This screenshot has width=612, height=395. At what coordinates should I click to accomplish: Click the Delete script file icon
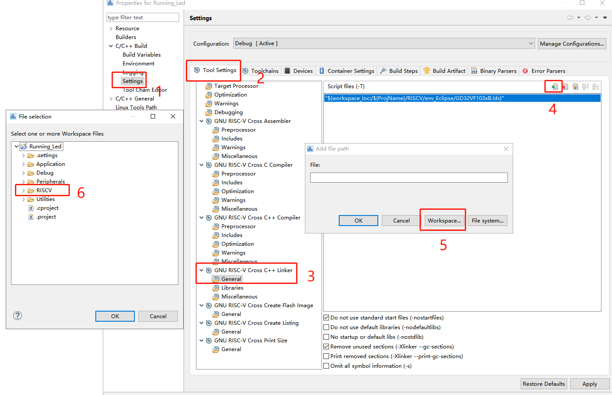click(x=565, y=86)
